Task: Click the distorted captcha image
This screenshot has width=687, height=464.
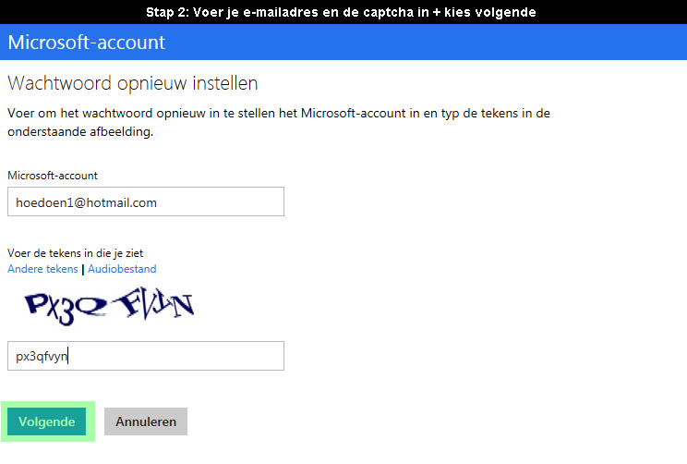Action: [x=110, y=306]
